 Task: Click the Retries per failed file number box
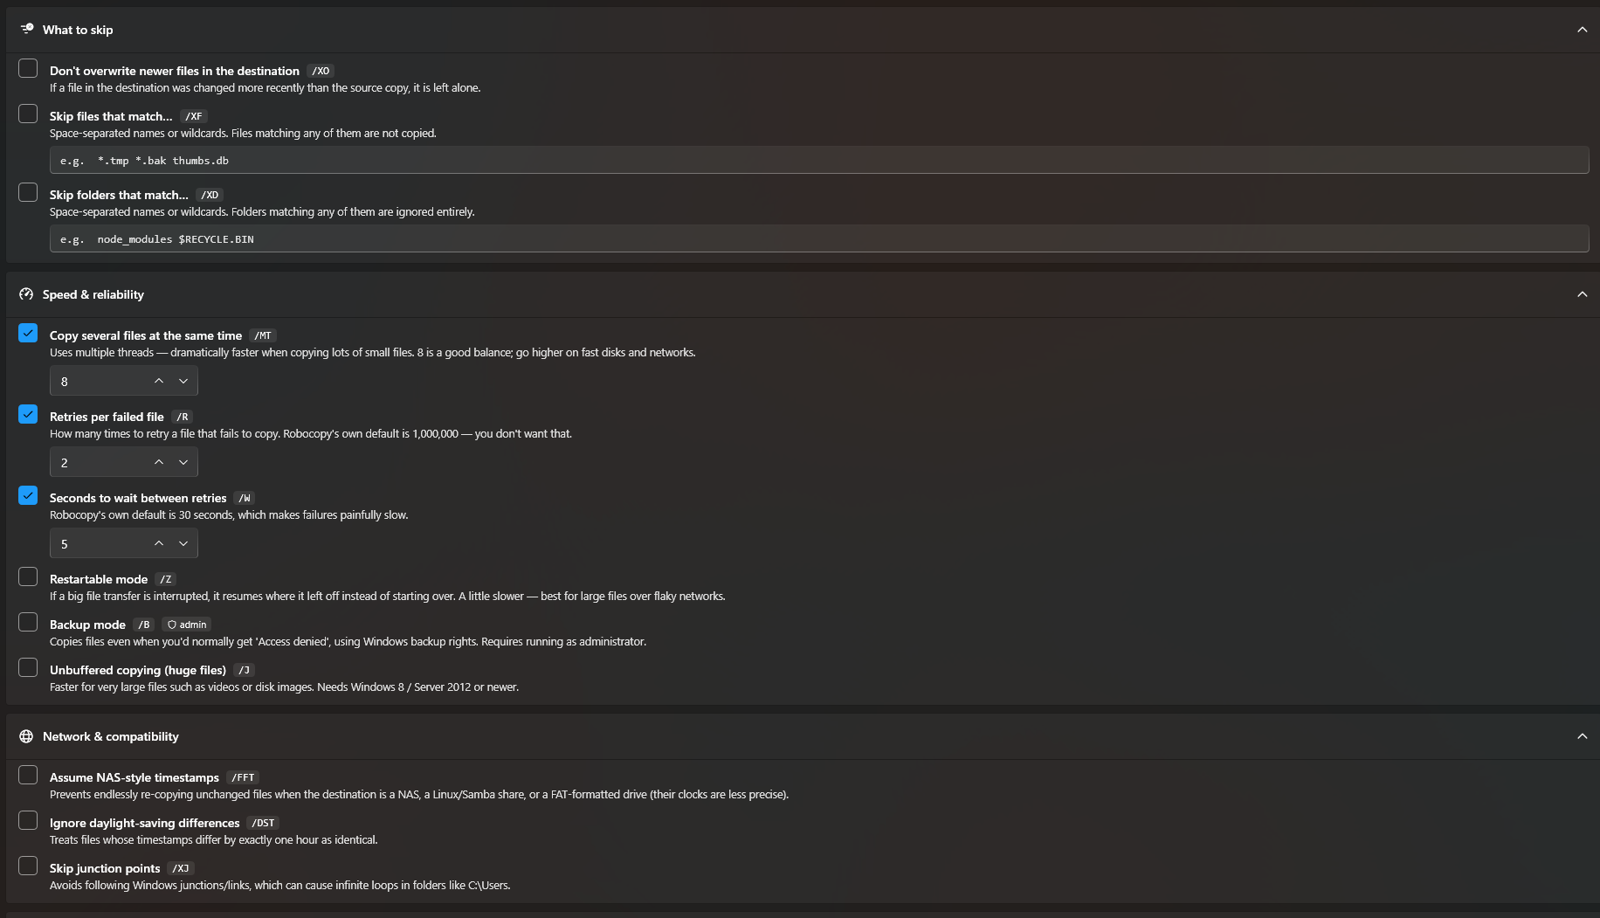124,462
